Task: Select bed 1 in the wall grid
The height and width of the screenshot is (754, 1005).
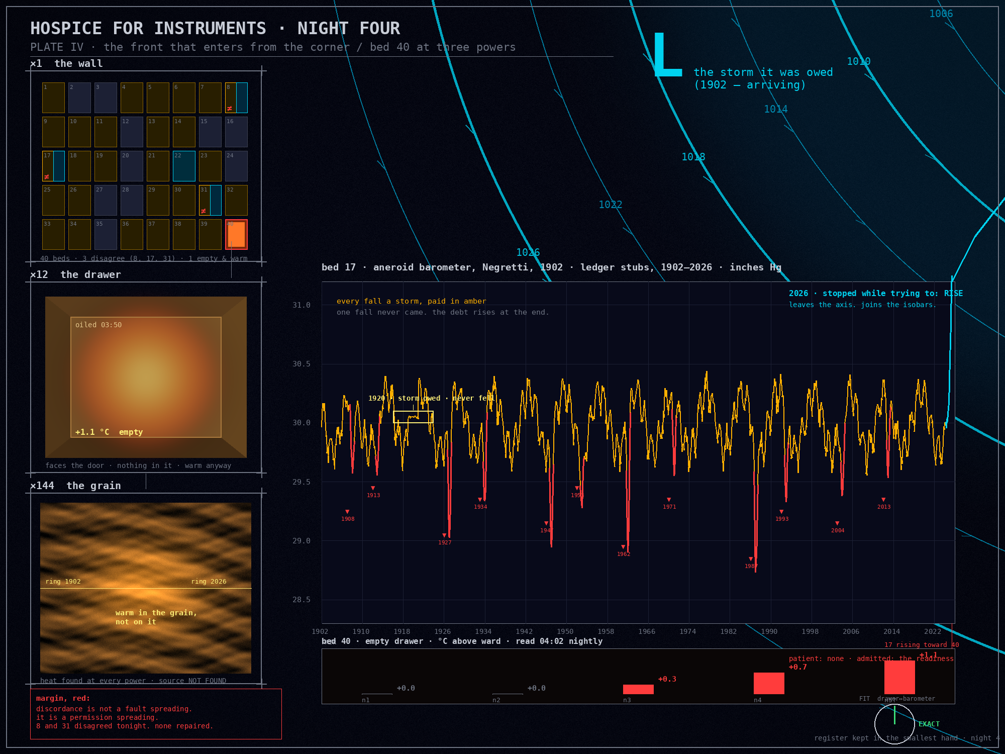Action: (x=53, y=98)
